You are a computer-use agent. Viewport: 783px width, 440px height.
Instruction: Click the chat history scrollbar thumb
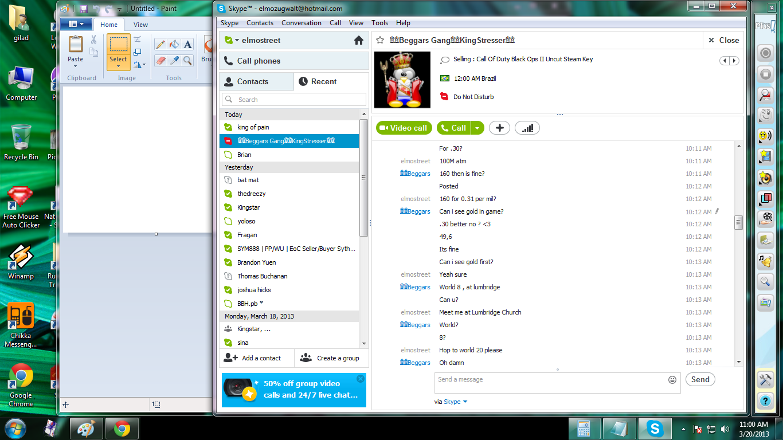[x=738, y=222]
